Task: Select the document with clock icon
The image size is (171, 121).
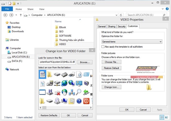Action: 79,74
